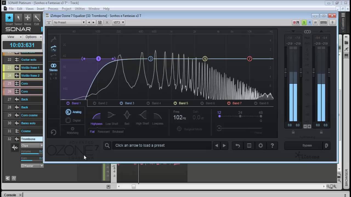Click the Freq value 102 Hz

pos(180,117)
